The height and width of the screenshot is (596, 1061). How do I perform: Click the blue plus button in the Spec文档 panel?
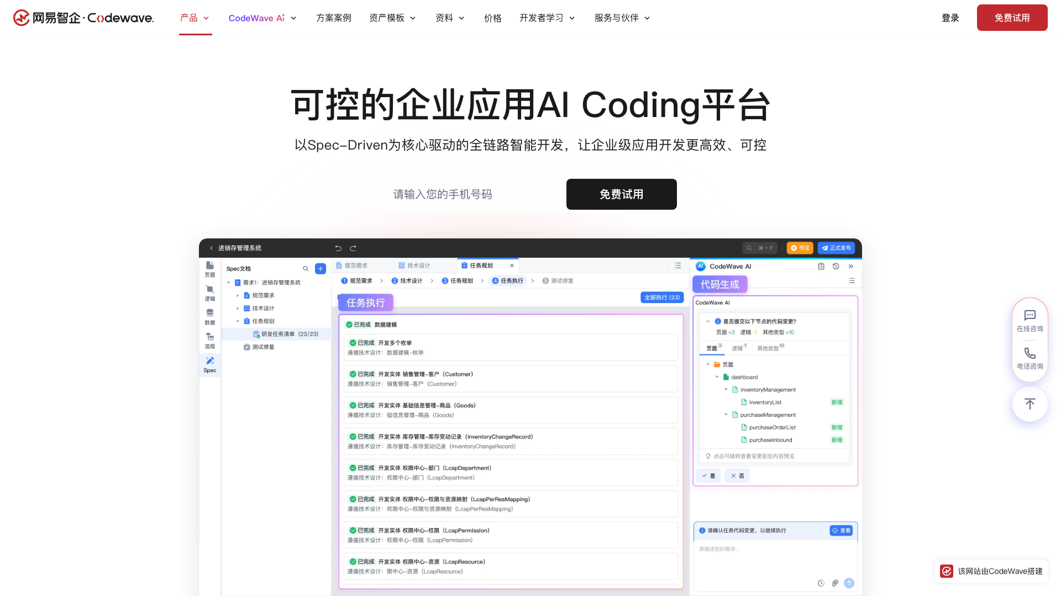321,269
